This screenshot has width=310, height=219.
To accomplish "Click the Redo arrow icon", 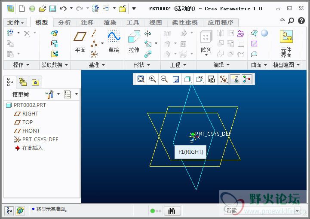I will 79,9.
